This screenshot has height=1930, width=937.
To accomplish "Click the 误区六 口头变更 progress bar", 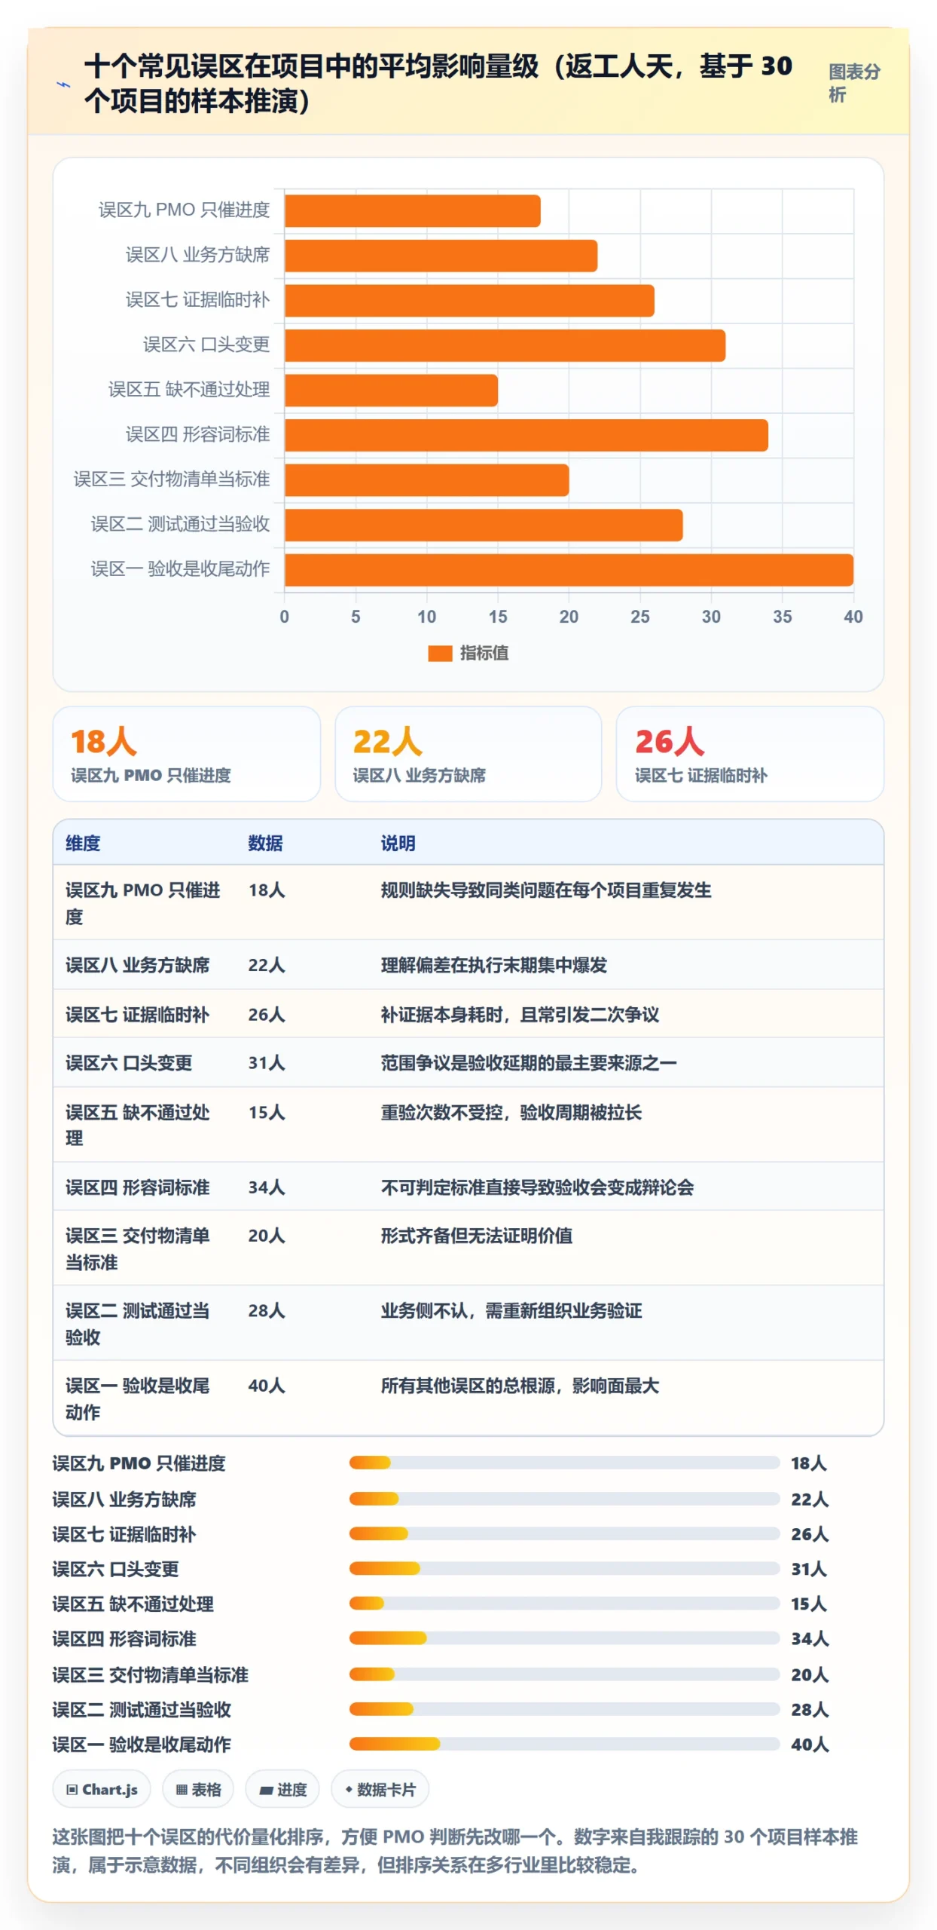I will point(564,1568).
